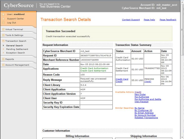
Task: Click the scroll down arrow of page scrollbar
Action: pyautogui.click(x=182, y=137)
